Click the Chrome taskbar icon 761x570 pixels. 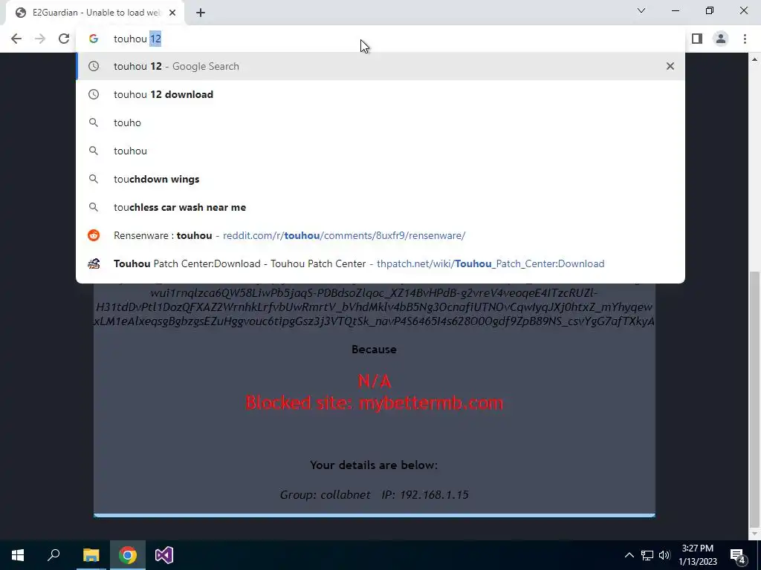pyautogui.click(x=128, y=555)
